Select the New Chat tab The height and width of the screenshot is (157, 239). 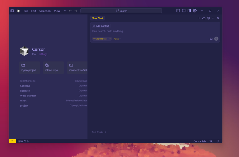[x=97, y=18]
